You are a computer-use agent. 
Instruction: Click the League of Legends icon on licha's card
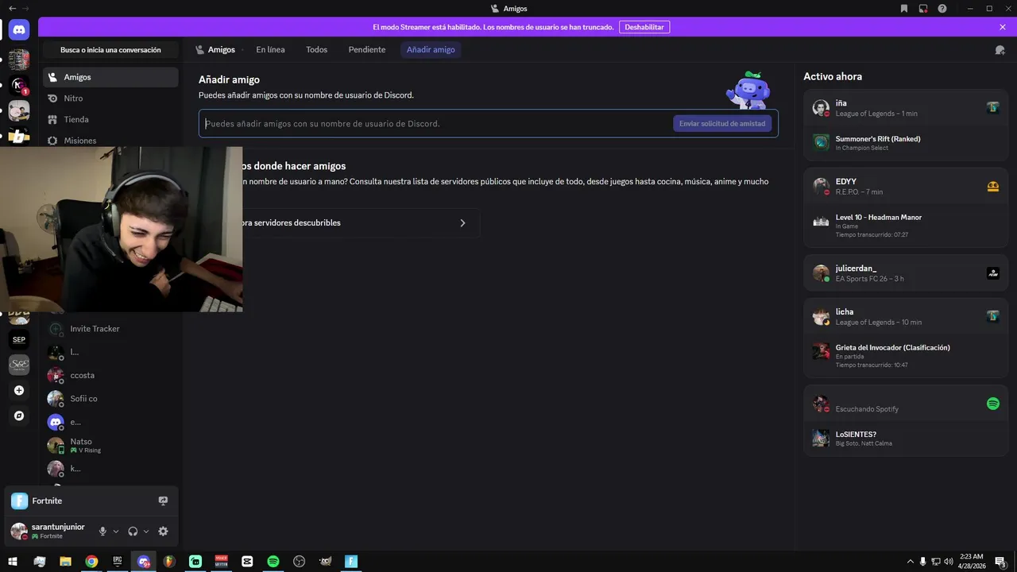993,316
